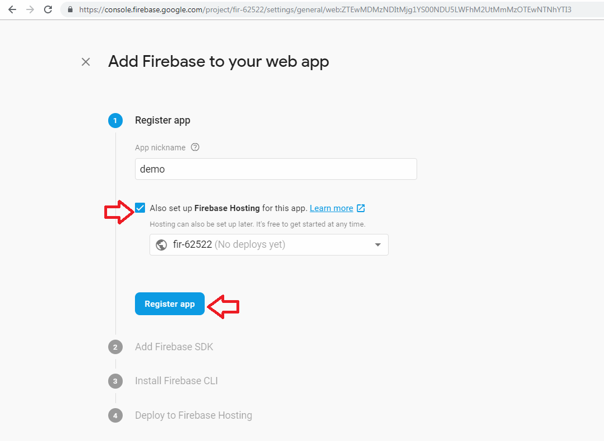The height and width of the screenshot is (441, 604).
Task: Open the fir-62522 hosting site dropdown
Action: pos(269,244)
